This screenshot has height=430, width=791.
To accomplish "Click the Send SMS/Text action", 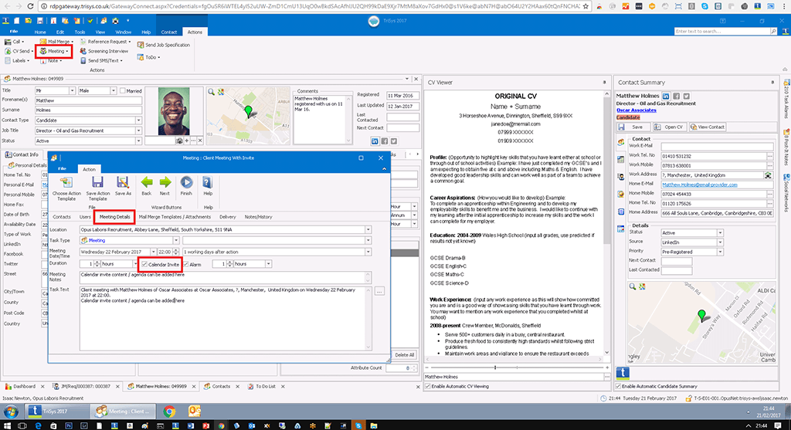I will click(x=101, y=60).
